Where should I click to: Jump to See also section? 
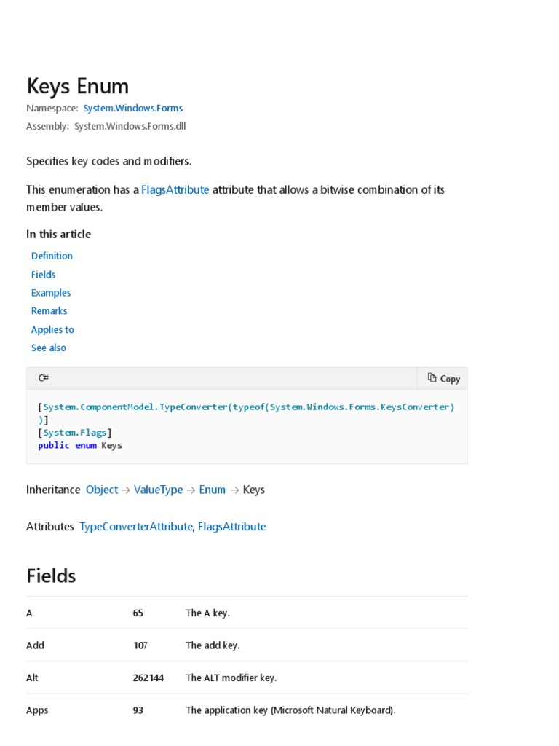(49, 348)
